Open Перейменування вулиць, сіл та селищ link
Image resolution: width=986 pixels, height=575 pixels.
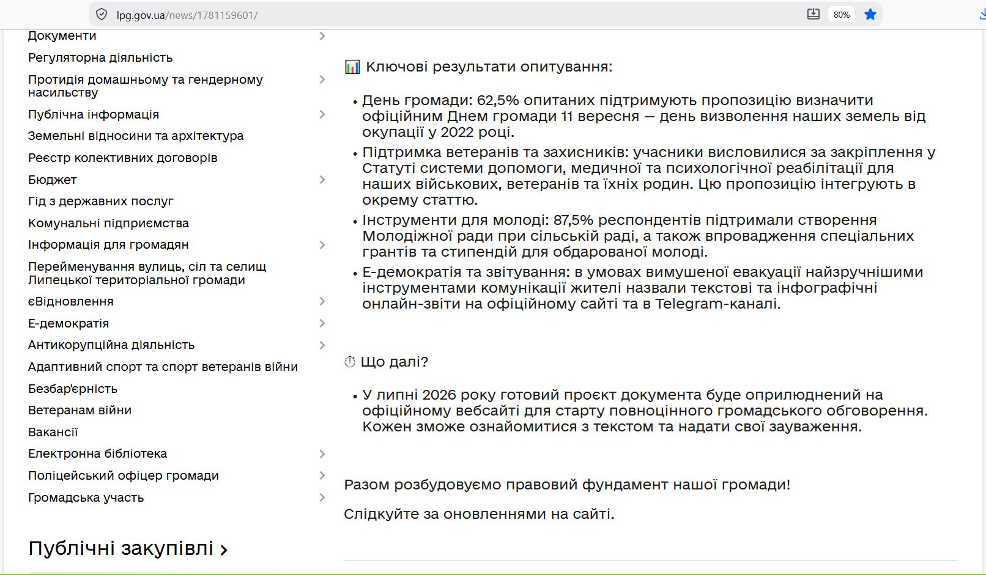147,273
